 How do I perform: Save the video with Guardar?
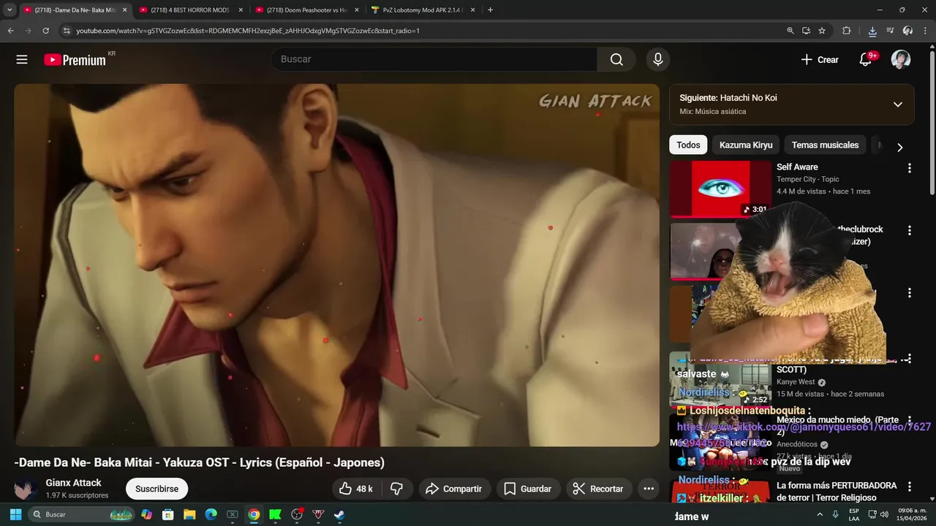click(x=528, y=489)
